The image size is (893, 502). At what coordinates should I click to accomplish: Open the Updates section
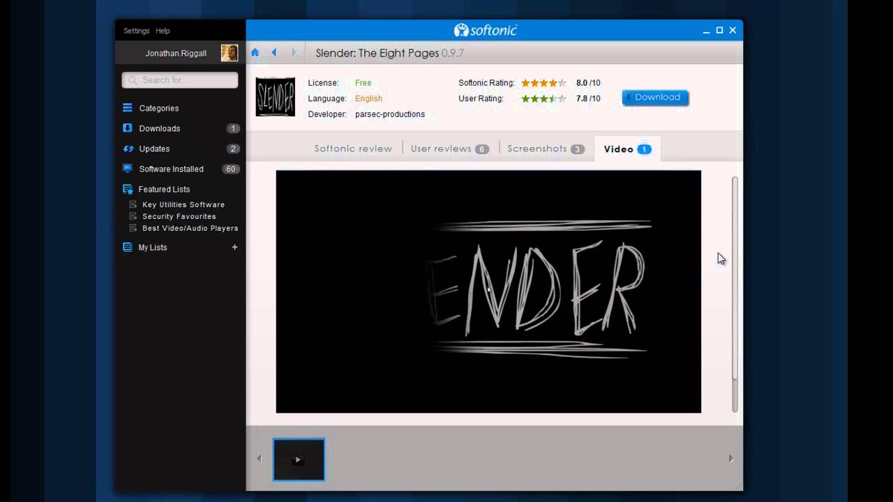[x=154, y=149]
